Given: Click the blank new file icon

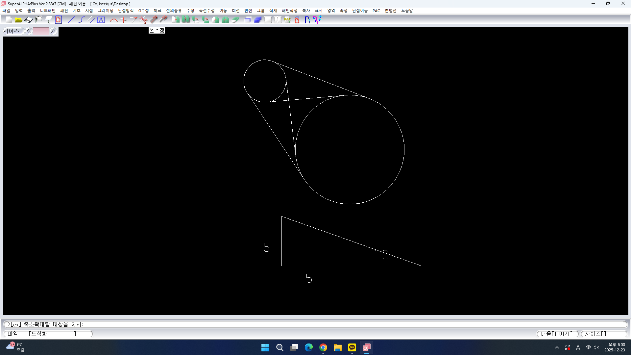Looking at the screenshot, I should point(9,20).
